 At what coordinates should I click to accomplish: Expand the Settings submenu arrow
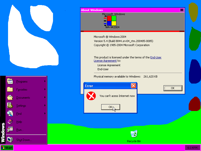point(45,105)
